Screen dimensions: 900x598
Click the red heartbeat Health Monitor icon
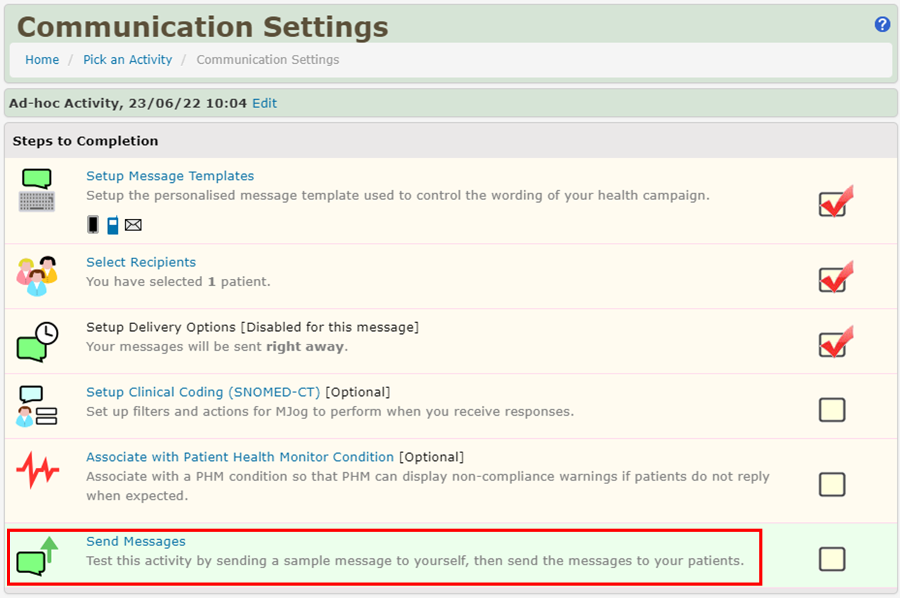pos(37,470)
